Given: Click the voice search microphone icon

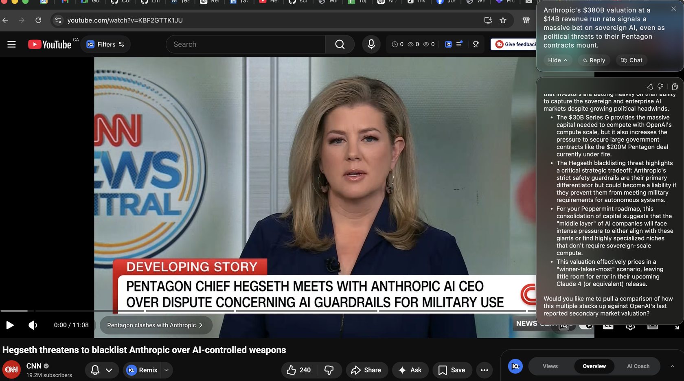Looking at the screenshot, I should point(371,44).
